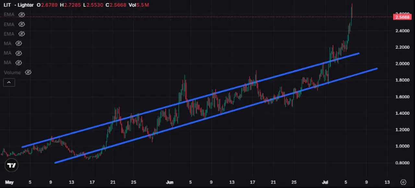Click the Jul label on the time axis
This screenshot has width=415, height=188.
(325, 182)
